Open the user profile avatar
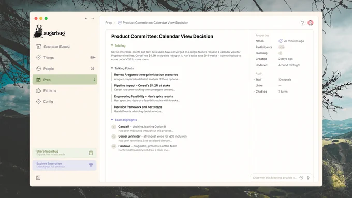 [311, 23]
